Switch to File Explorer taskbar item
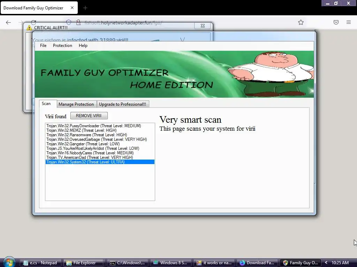 tap(84, 263)
